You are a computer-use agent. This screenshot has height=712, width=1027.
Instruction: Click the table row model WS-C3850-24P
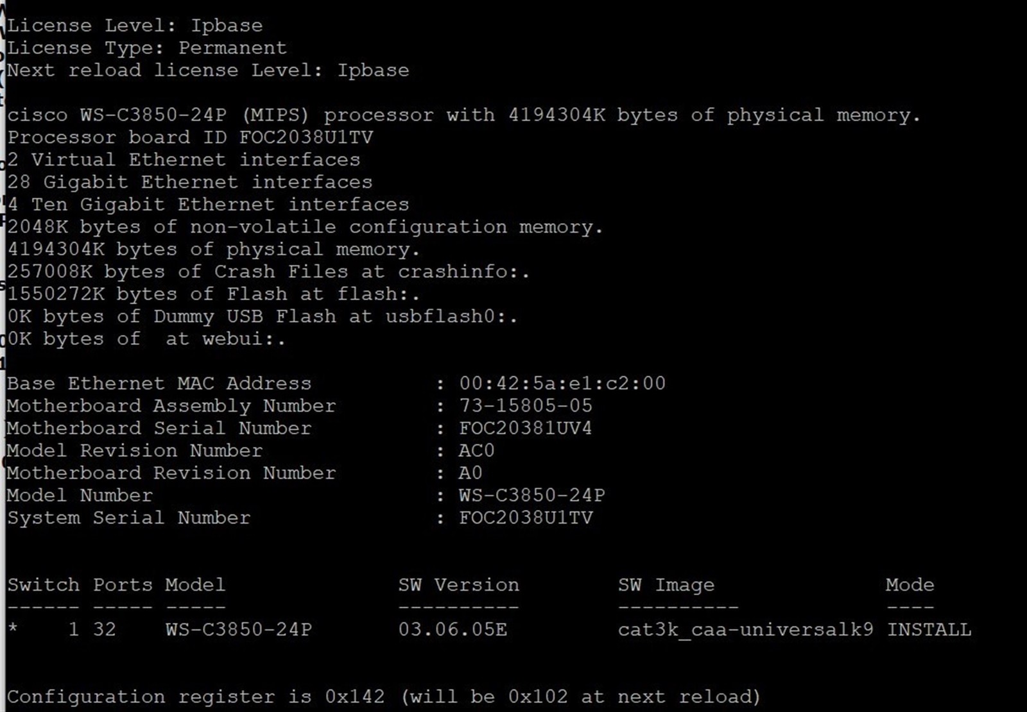coord(239,630)
